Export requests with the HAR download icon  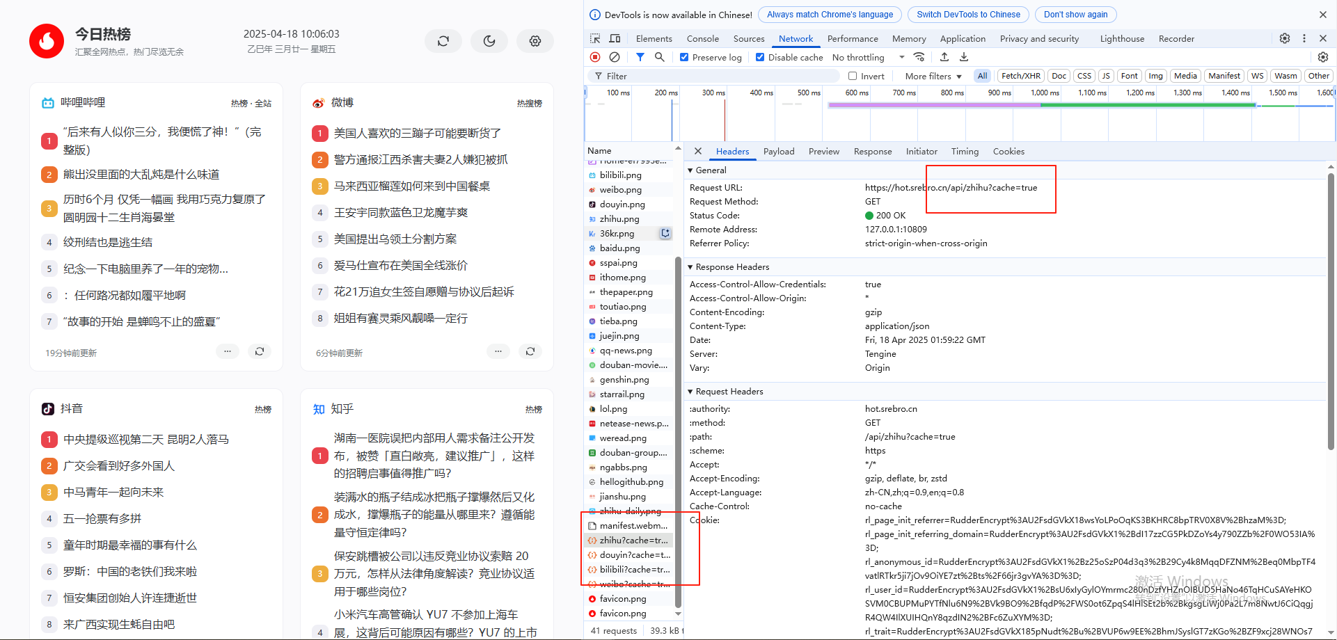point(964,57)
